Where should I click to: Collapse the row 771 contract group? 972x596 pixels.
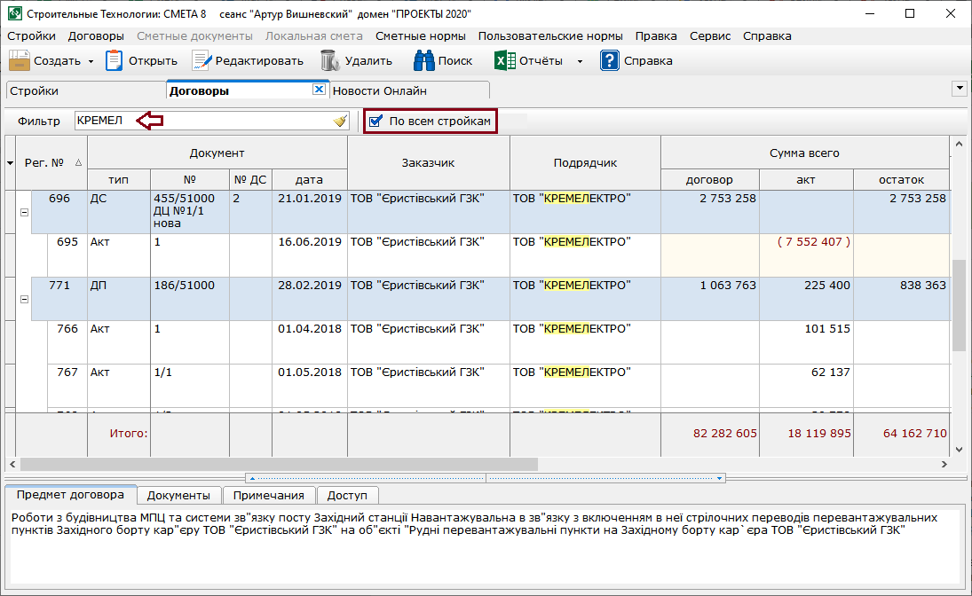click(x=24, y=299)
